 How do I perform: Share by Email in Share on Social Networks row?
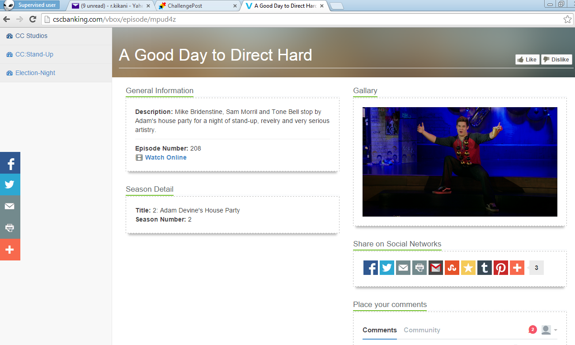pyautogui.click(x=403, y=268)
